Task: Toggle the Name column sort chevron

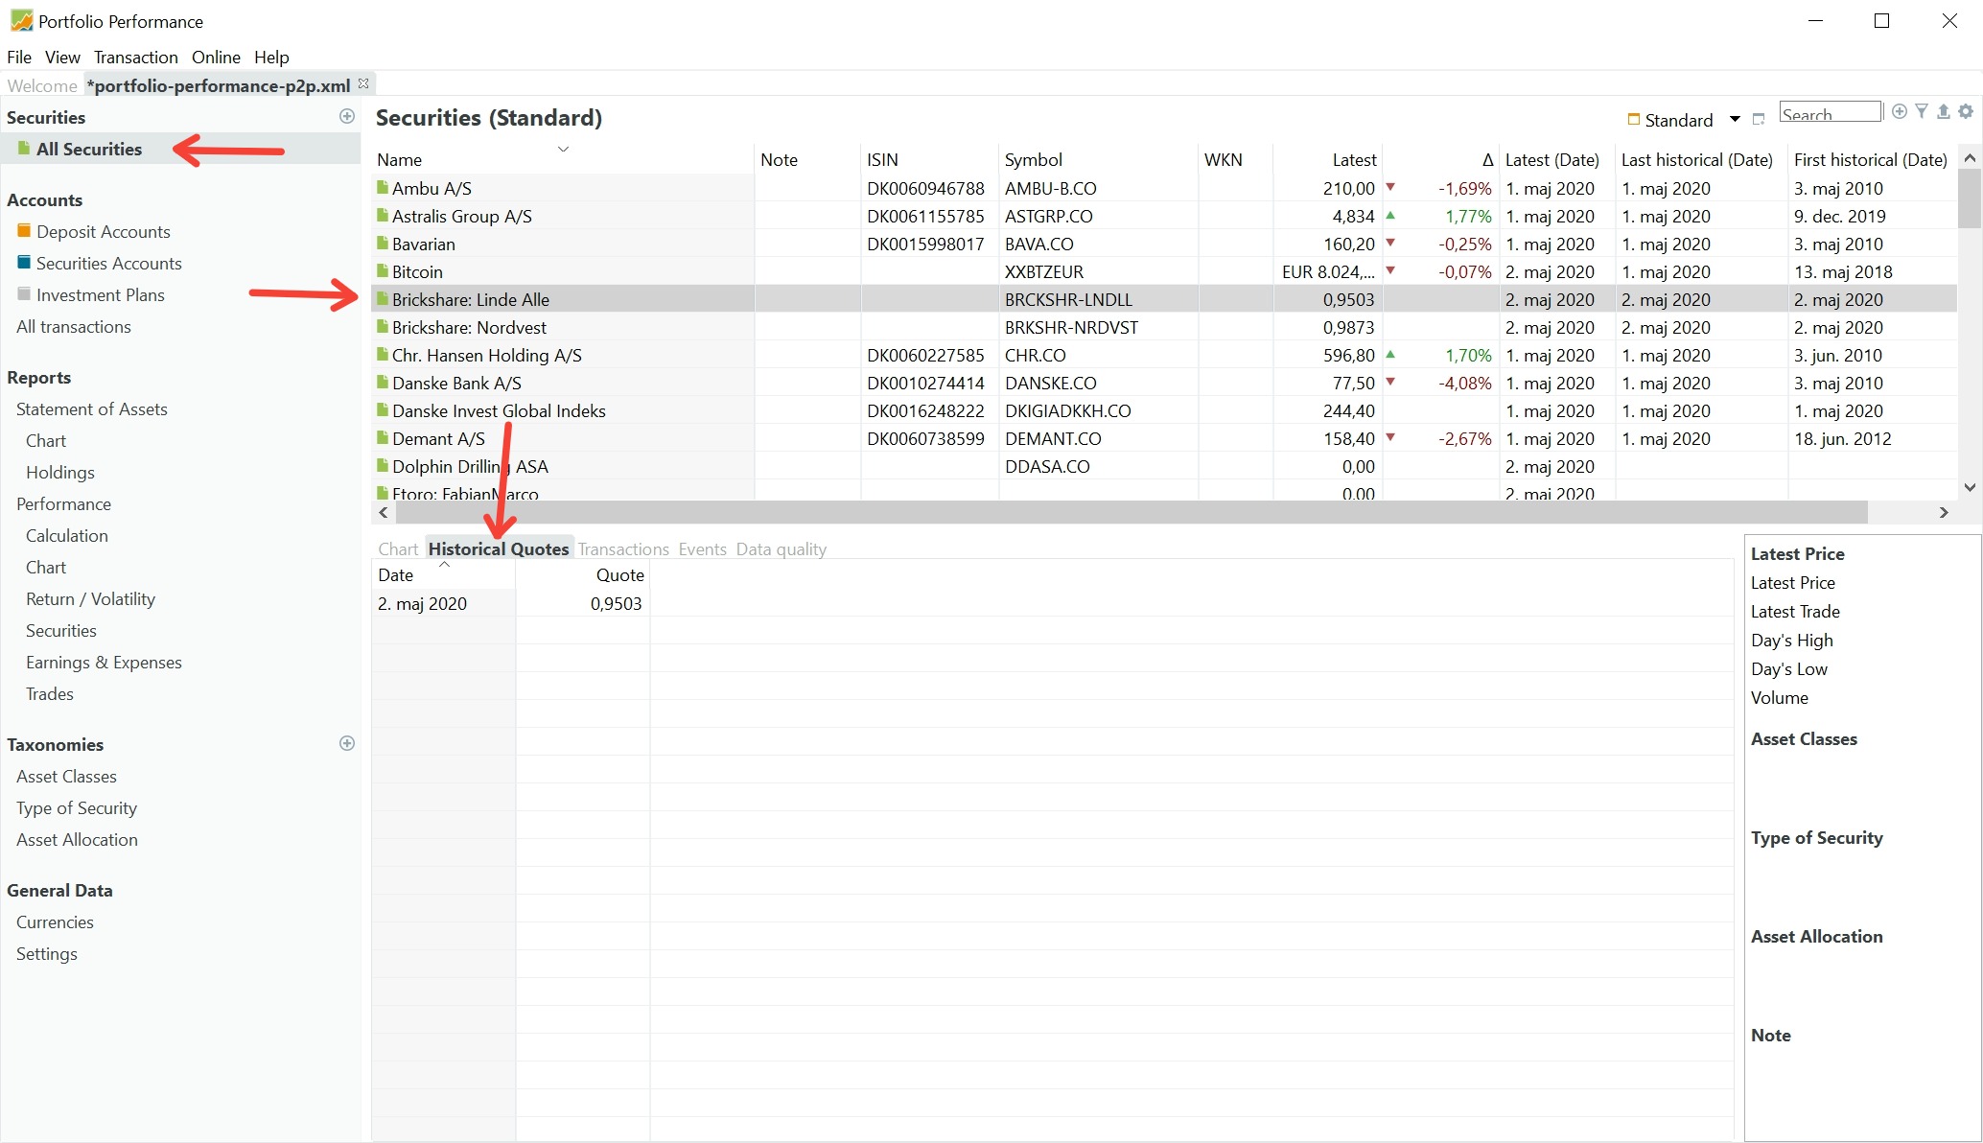Action: pos(564,149)
